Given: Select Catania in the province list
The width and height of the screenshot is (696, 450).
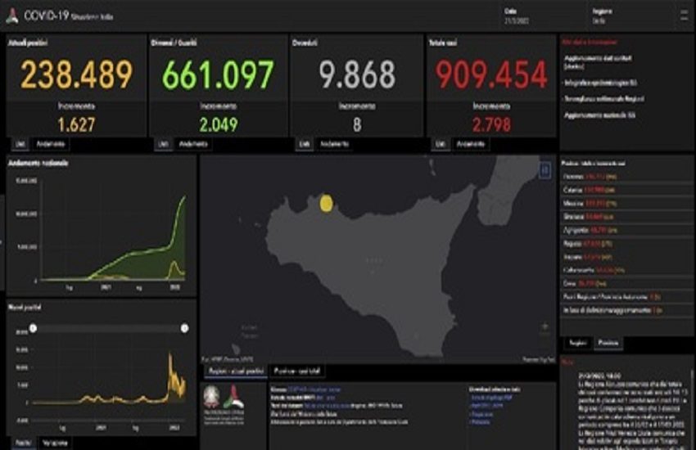Looking at the screenshot, I should pyautogui.click(x=590, y=189).
